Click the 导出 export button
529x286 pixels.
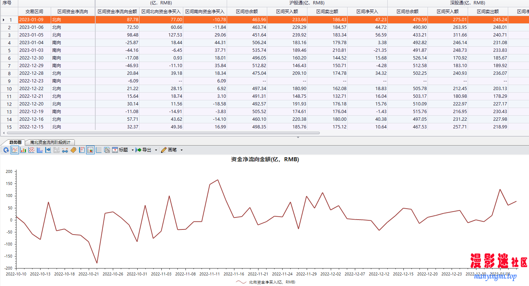[143, 150]
